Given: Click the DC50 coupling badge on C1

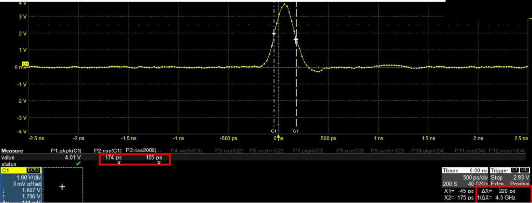Looking at the screenshot, I should pyautogui.click(x=33, y=170).
